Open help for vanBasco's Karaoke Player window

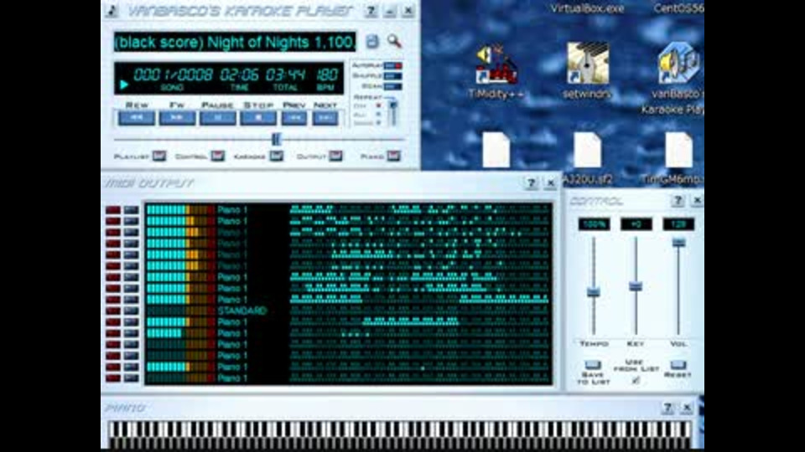[370, 11]
